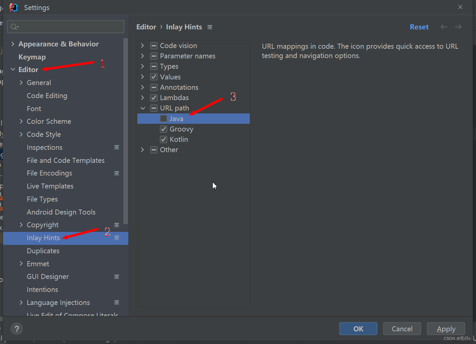Uncheck the Groovy checkbox

tap(163, 129)
